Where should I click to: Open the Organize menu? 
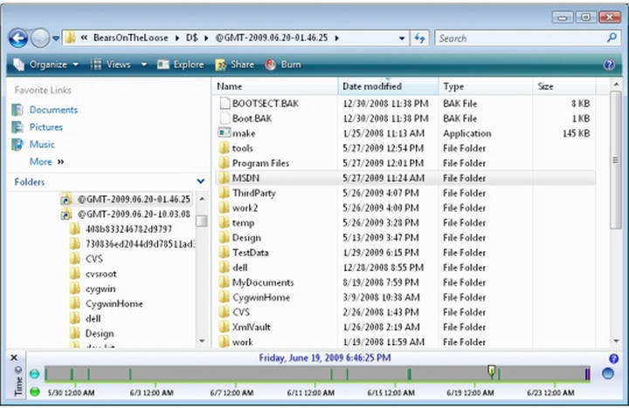click(x=45, y=65)
